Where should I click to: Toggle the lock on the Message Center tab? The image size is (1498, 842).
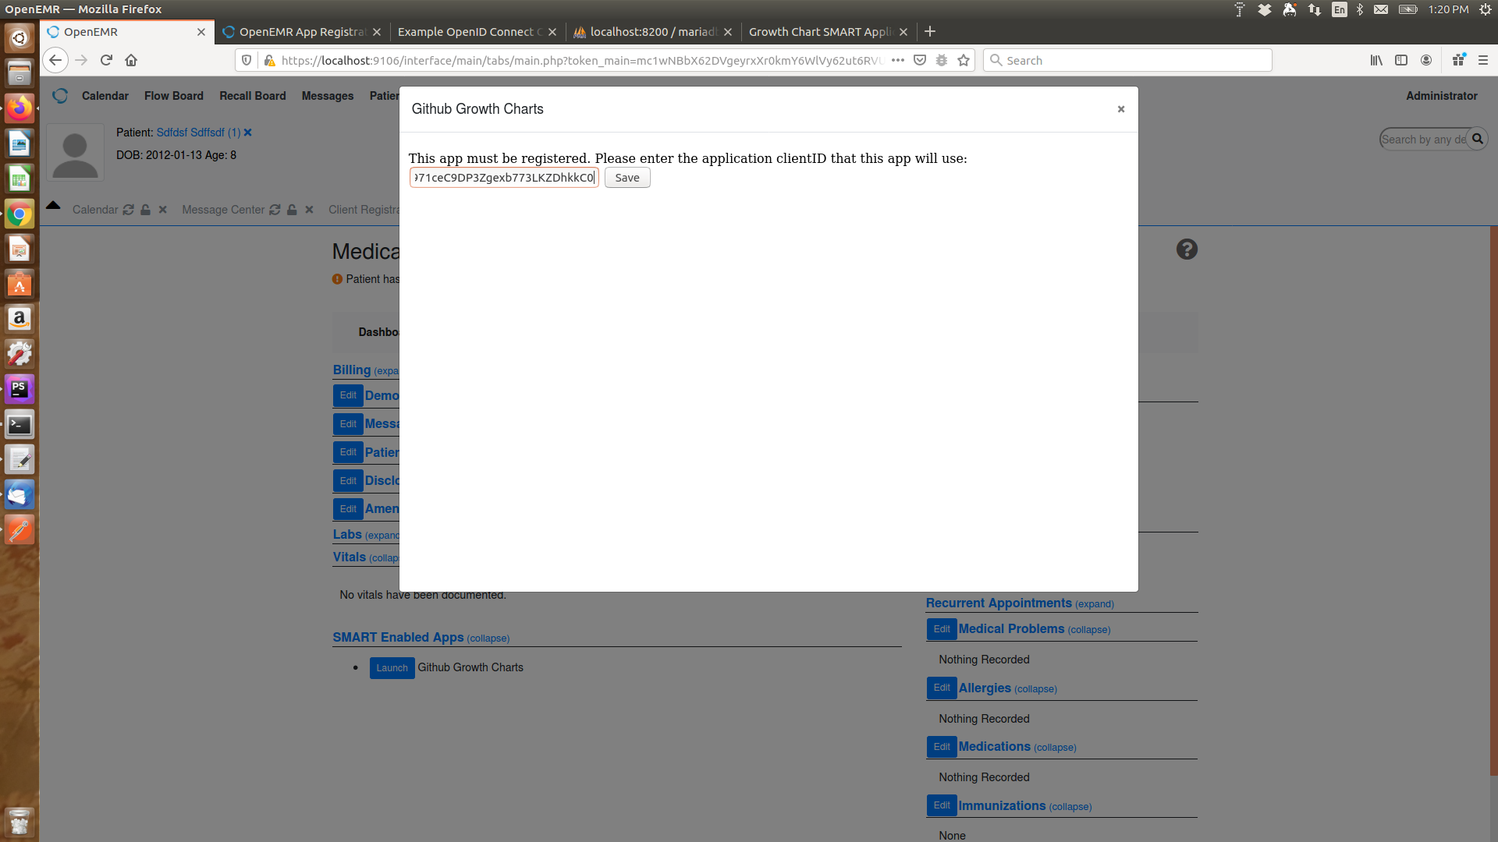click(292, 209)
